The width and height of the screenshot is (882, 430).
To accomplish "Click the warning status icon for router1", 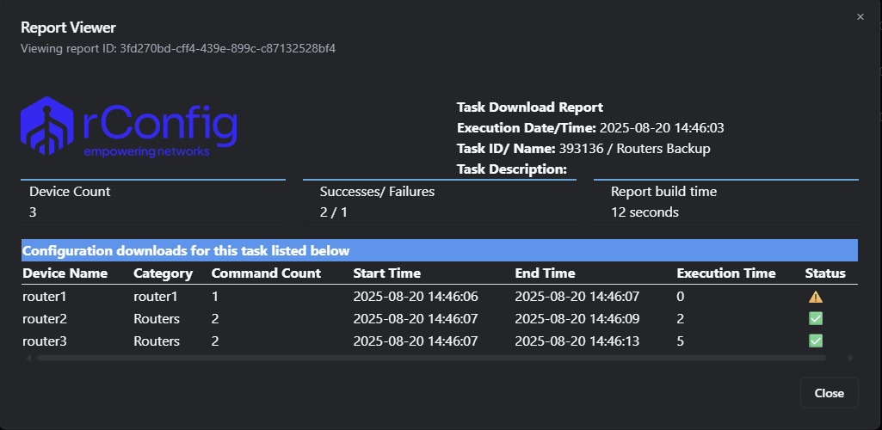I will tap(815, 297).
